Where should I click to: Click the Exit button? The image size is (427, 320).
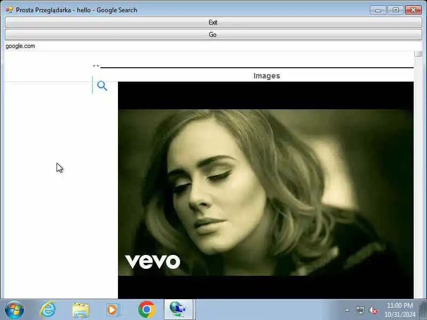click(213, 22)
